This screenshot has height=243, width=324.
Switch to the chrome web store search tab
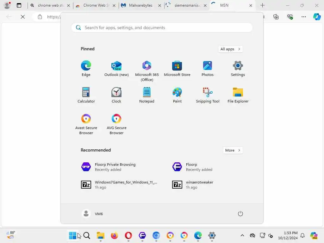tap(50, 5)
